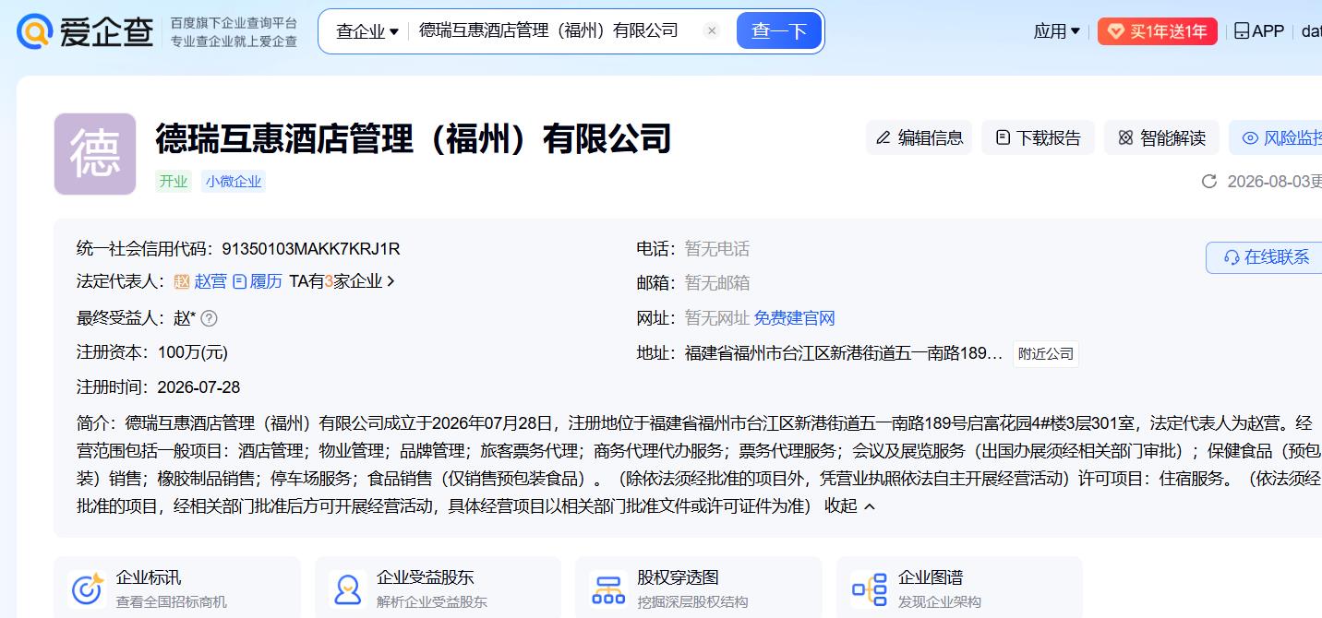
Task: Click the 注册时间 value 2026-07-28
Action: (198, 387)
